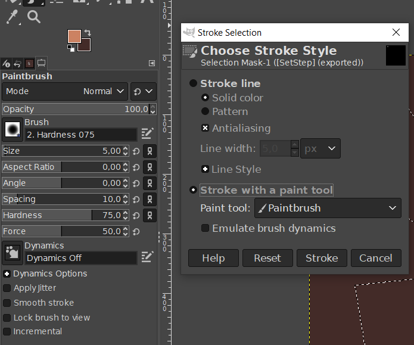This screenshot has width=414, height=345.
Task: Switch to the Undo History tab
Action: pyautogui.click(x=18, y=63)
